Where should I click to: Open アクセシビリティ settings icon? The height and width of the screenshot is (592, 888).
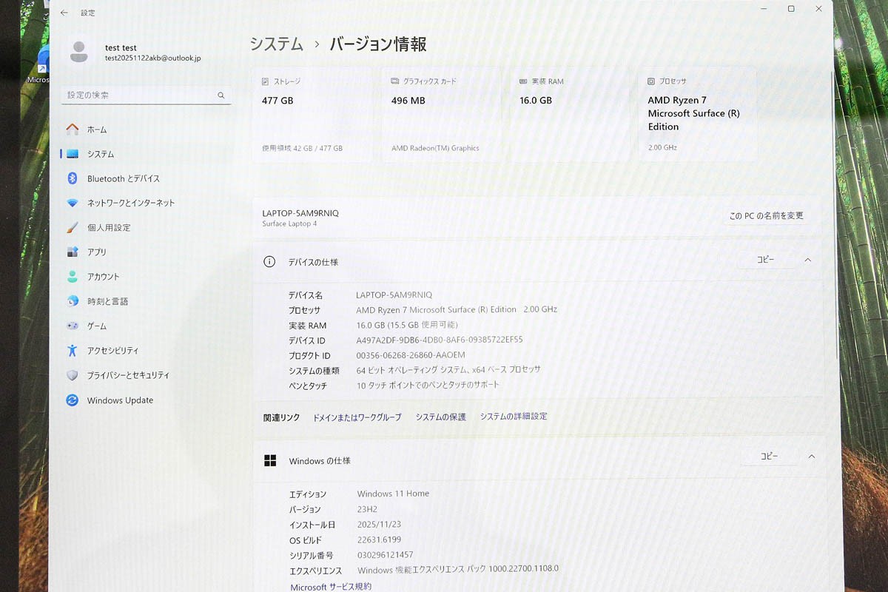click(73, 351)
